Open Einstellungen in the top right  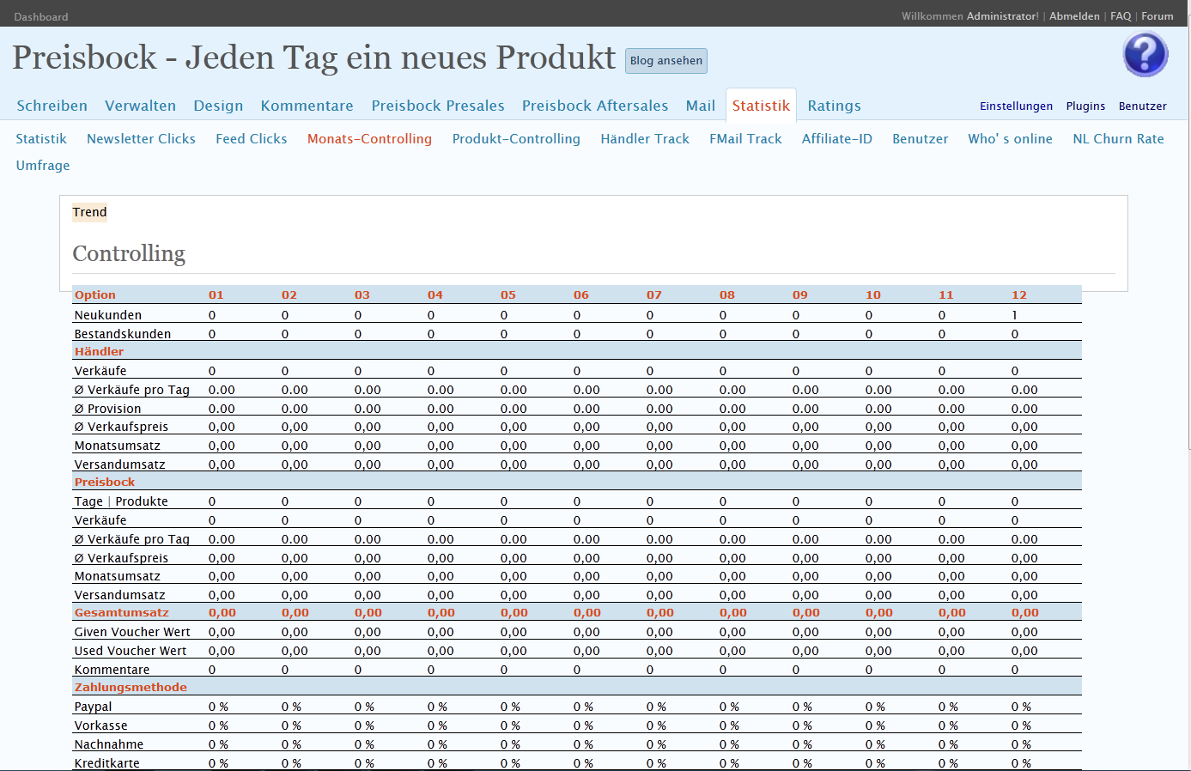(x=1016, y=106)
